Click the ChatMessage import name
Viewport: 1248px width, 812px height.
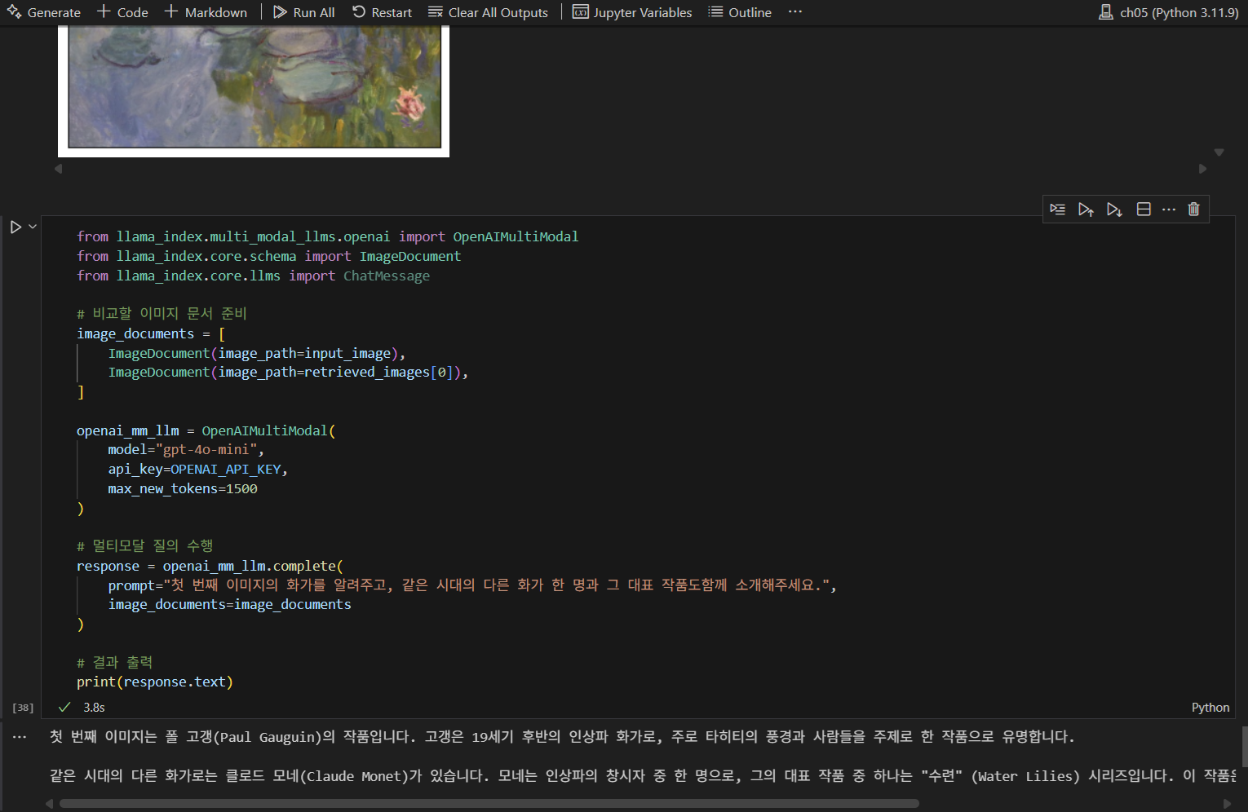(387, 276)
